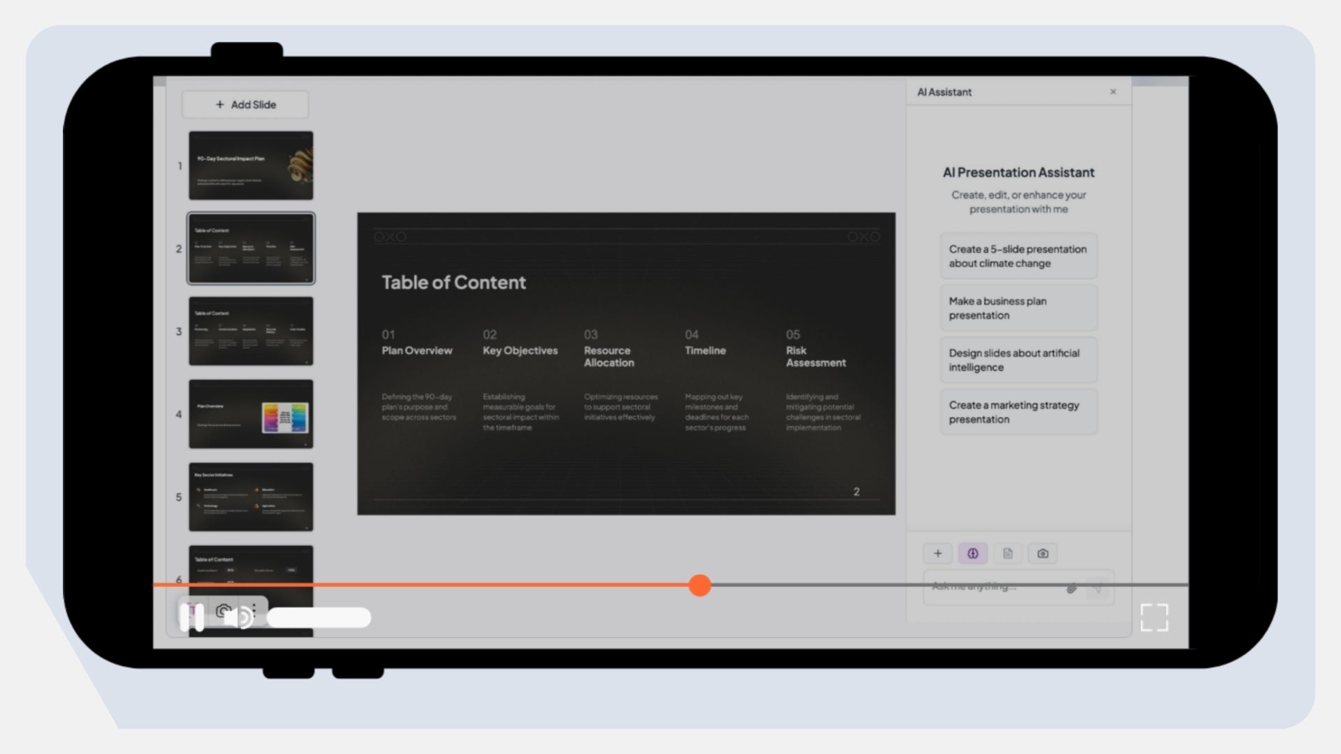Click the camera icon in assistant toolbar

(x=1043, y=554)
